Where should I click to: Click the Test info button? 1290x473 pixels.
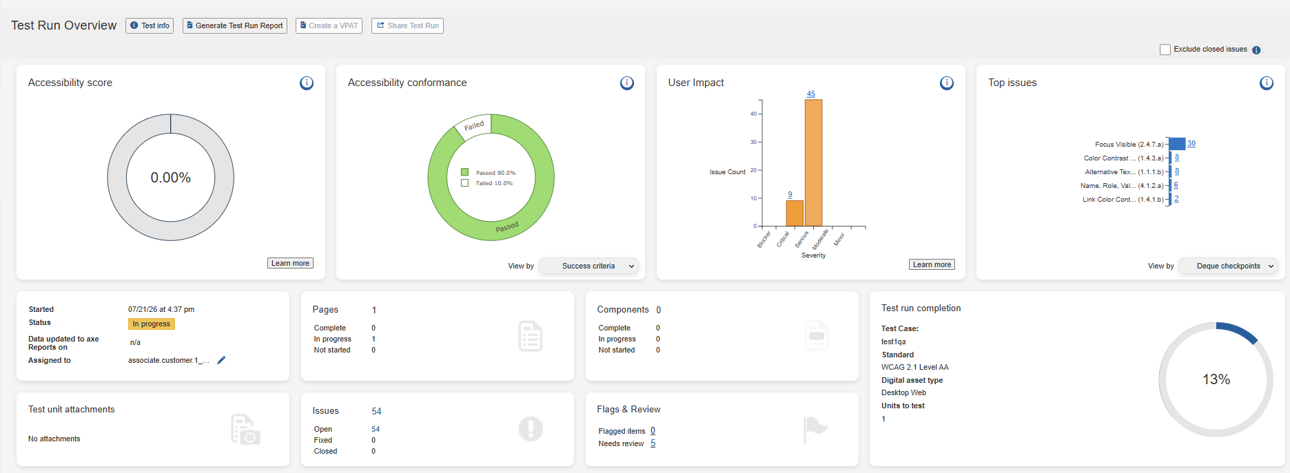tap(150, 25)
